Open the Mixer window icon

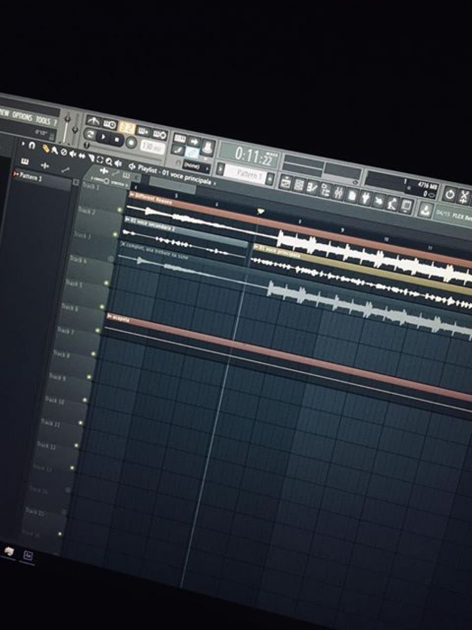click(x=338, y=193)
